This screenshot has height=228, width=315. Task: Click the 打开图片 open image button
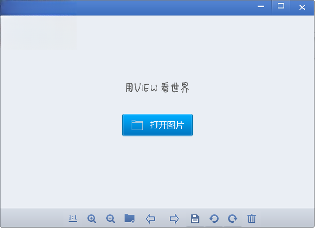coord(157,125)
